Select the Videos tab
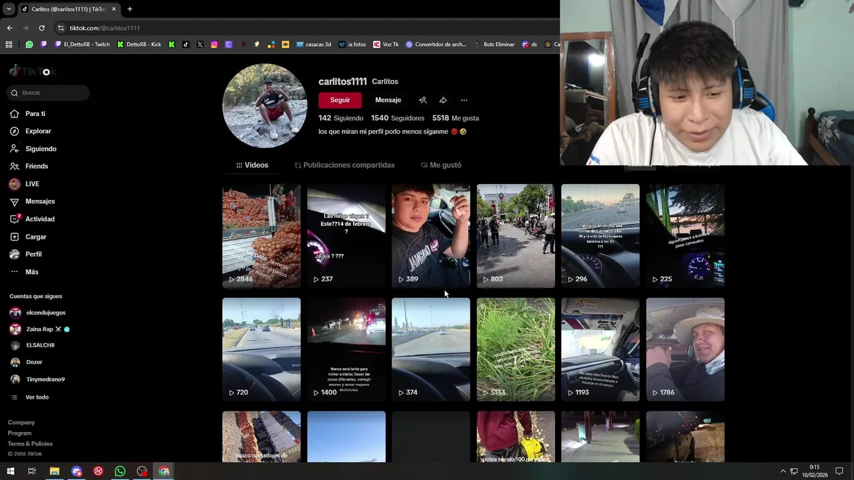Screen dimensions: 854x480 pyautogui.click(x=252, y=165)
